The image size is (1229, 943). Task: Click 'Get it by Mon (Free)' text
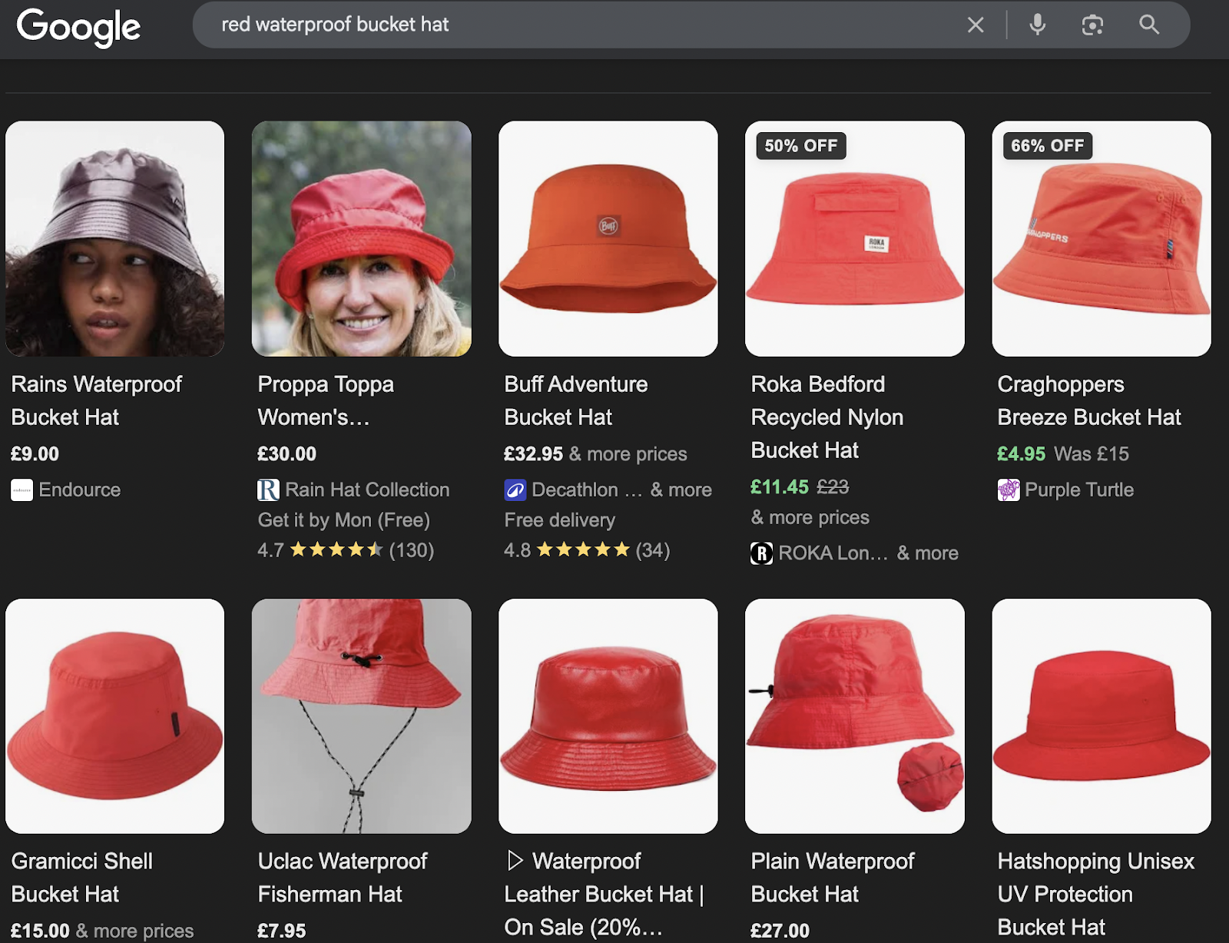(343, 520)
